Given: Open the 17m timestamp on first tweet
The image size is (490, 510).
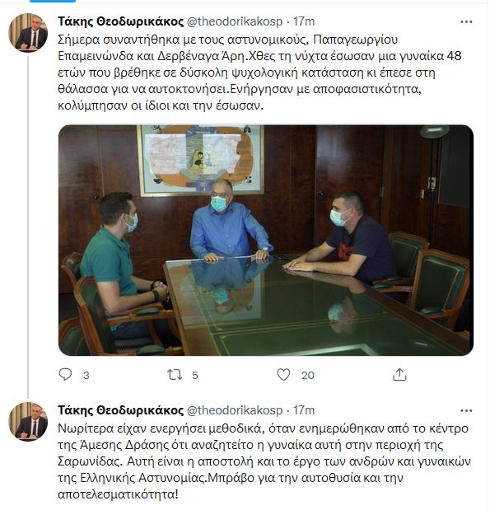Looking at the screenshot, I should pyautogui.click(x=304, y=21).
